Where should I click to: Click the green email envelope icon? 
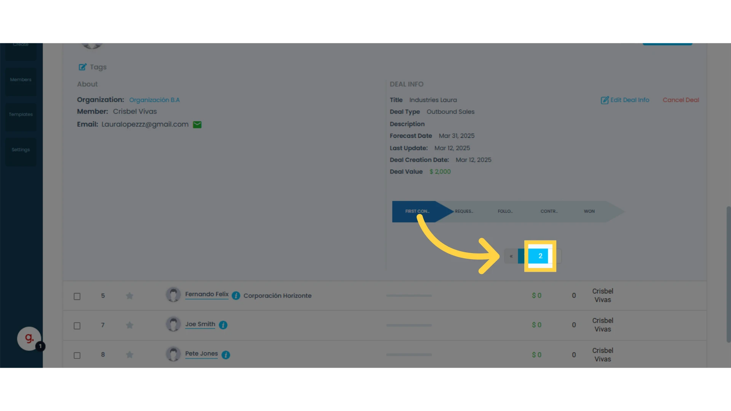coord(197,124)
